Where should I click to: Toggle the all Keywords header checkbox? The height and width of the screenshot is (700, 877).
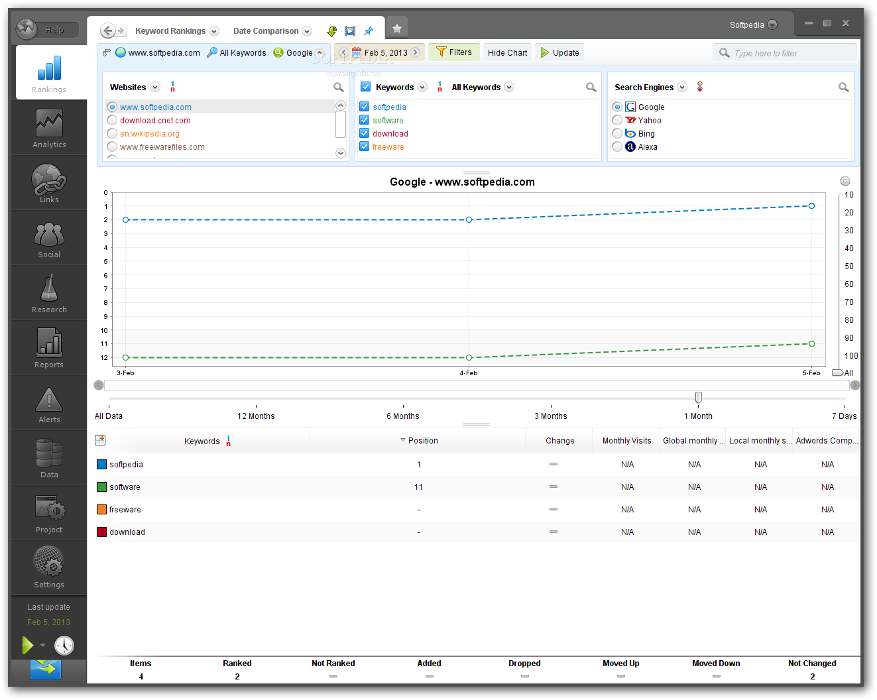[365, 86]
